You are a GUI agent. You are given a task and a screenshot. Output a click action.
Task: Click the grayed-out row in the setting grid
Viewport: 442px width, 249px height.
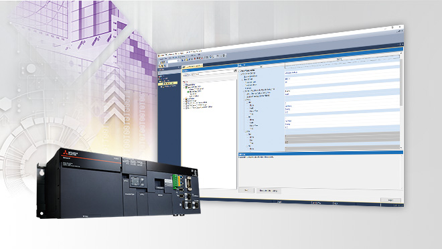pyautogui.click(x=342, y=137)
